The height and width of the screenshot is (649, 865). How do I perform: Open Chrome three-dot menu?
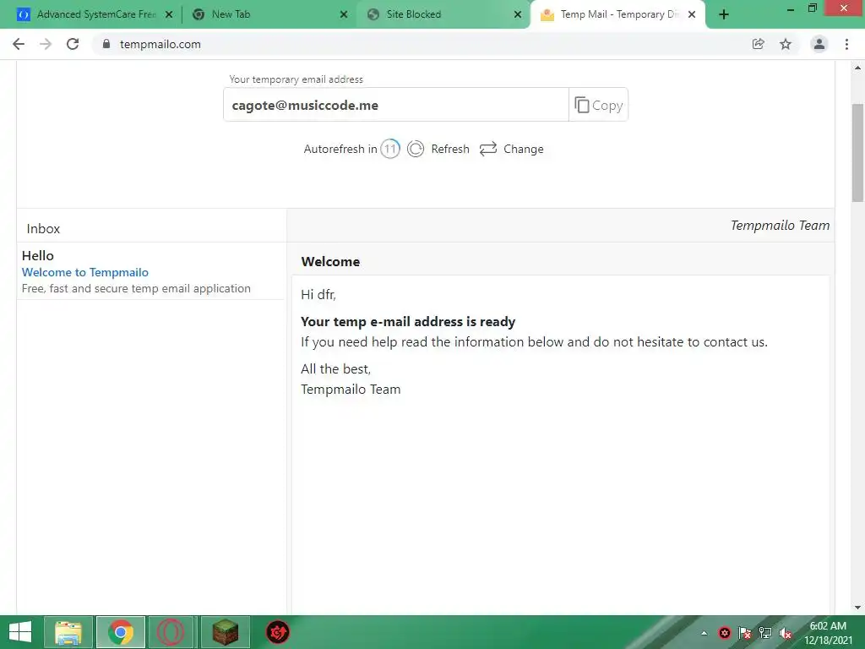coord(846,44)
